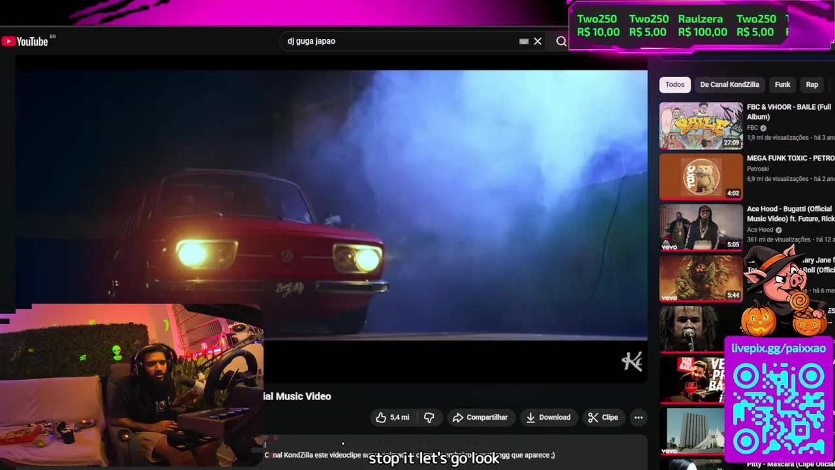Select De Canal KondZilla filter chip

tap(729, 84)
